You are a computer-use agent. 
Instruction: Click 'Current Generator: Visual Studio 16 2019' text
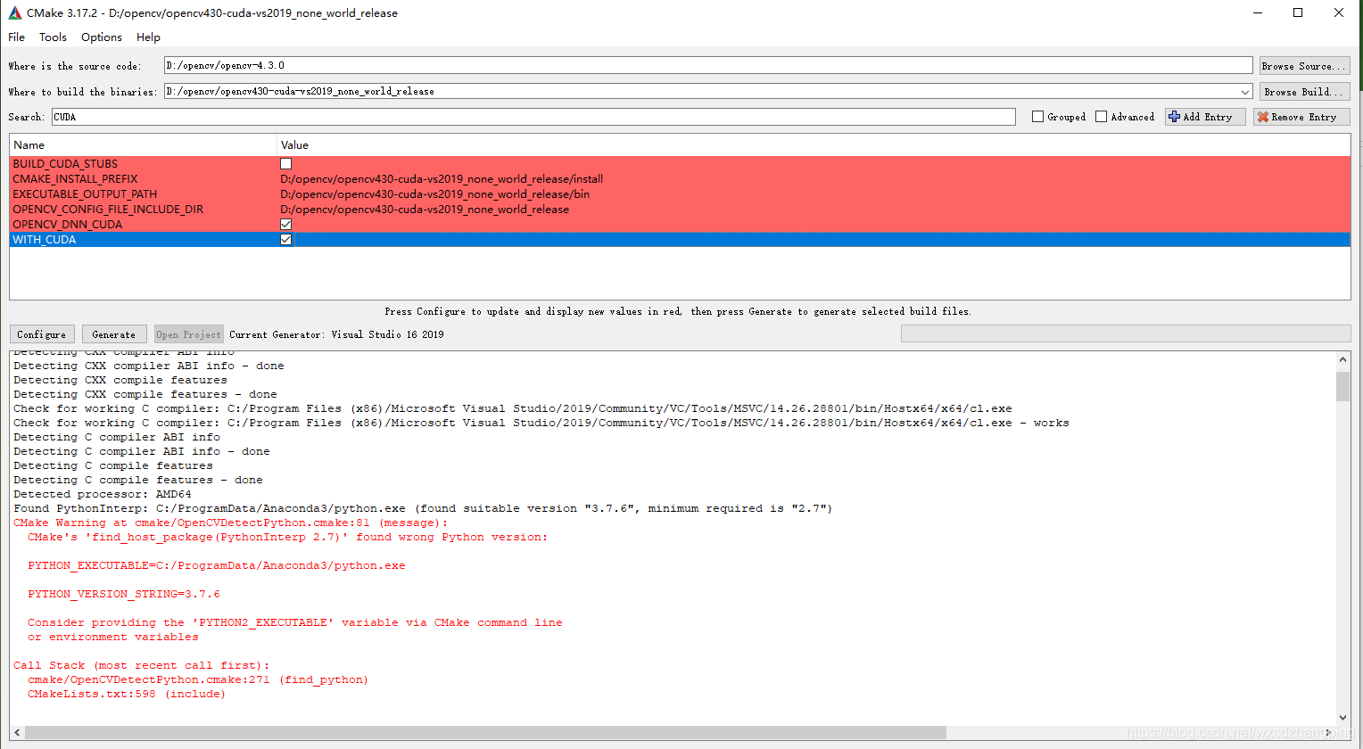click(x=336, y=334)
